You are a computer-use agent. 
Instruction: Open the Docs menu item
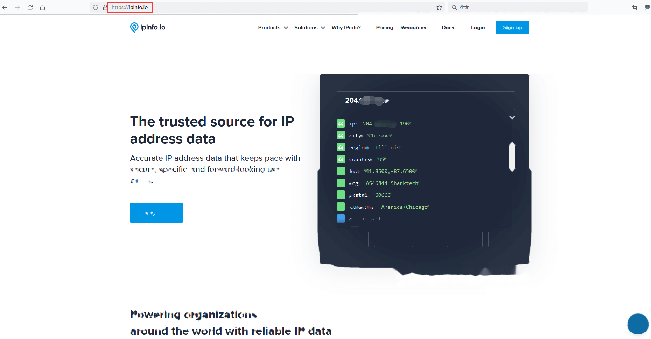448,28
